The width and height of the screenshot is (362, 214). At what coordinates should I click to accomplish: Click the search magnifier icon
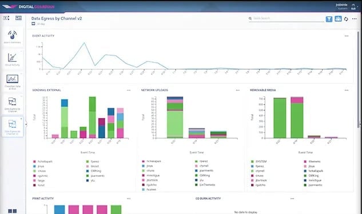coord(250,18)
